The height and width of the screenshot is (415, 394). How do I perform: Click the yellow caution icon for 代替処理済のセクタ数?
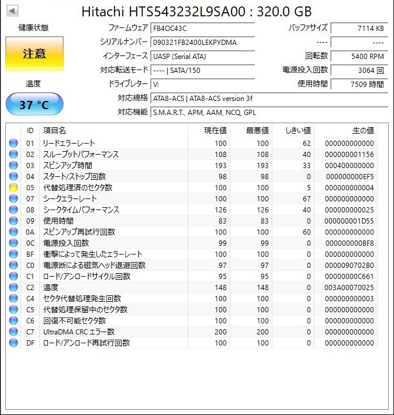click(x=13, y=187)
